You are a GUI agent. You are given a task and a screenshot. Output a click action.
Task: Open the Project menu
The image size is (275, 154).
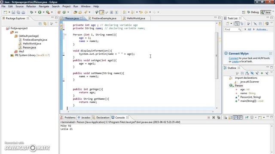[67, 6]
